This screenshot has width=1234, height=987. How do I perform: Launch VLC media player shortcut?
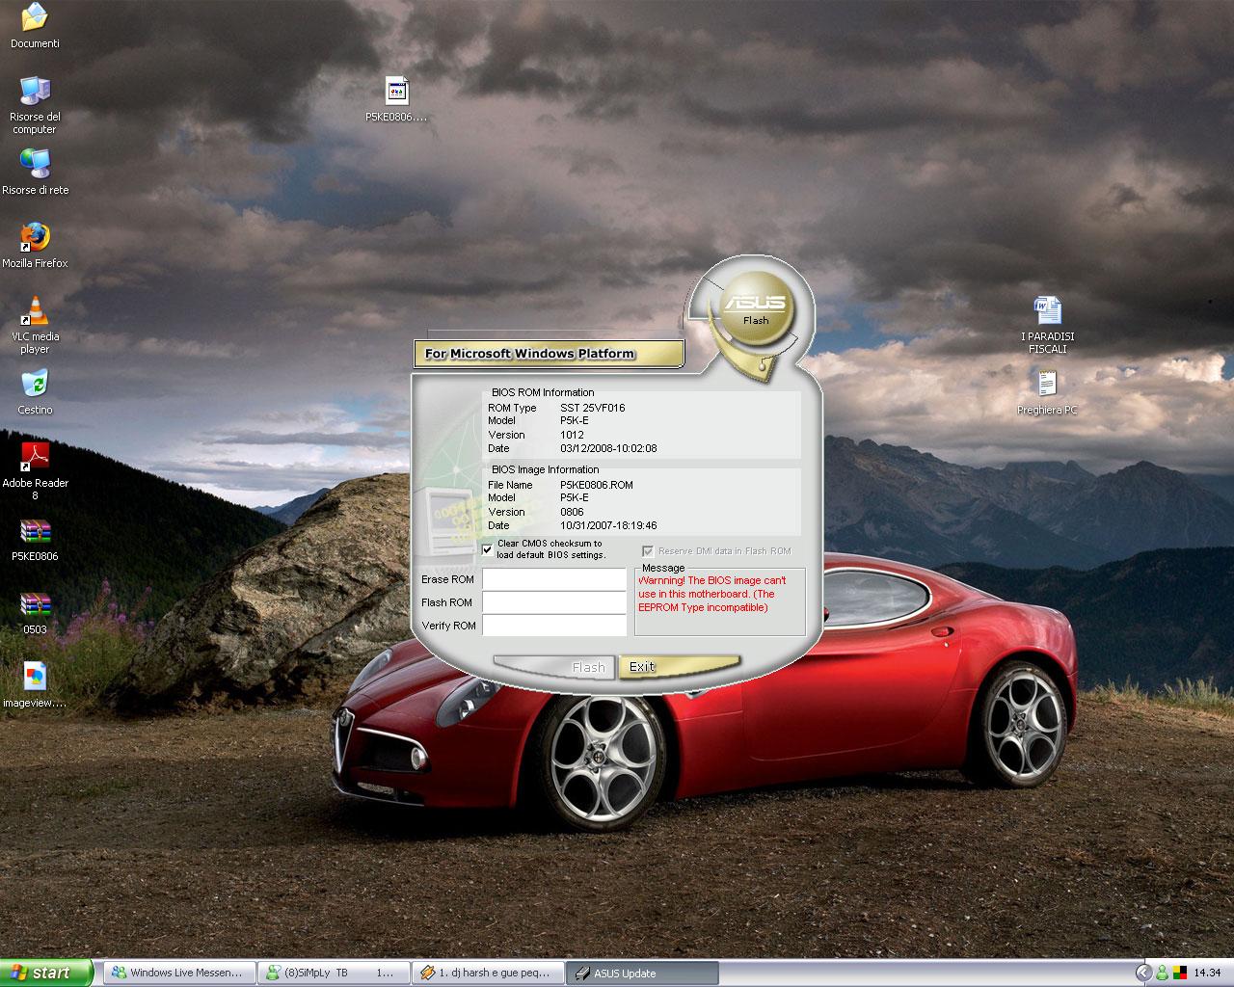click(x=35, y=310)
